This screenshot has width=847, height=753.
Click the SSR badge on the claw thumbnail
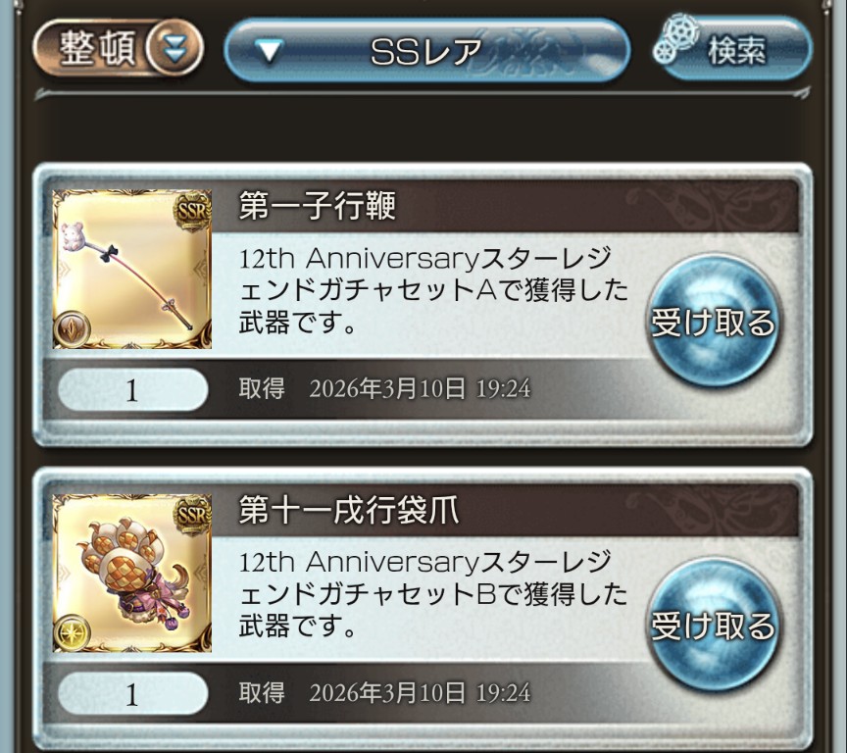[192, 514]
